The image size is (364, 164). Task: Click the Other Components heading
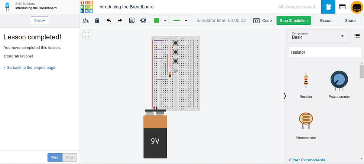(307, 160)
